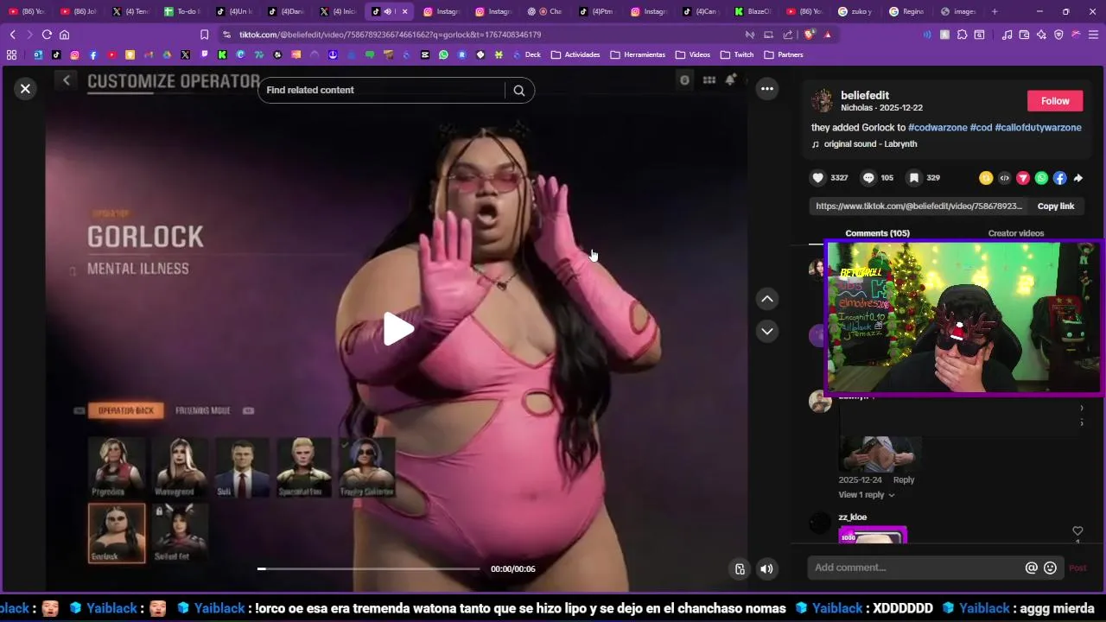Click the Brave shields icon in address bar
Viewport: 1106px width, 622px height.
[x=810, y=35]
